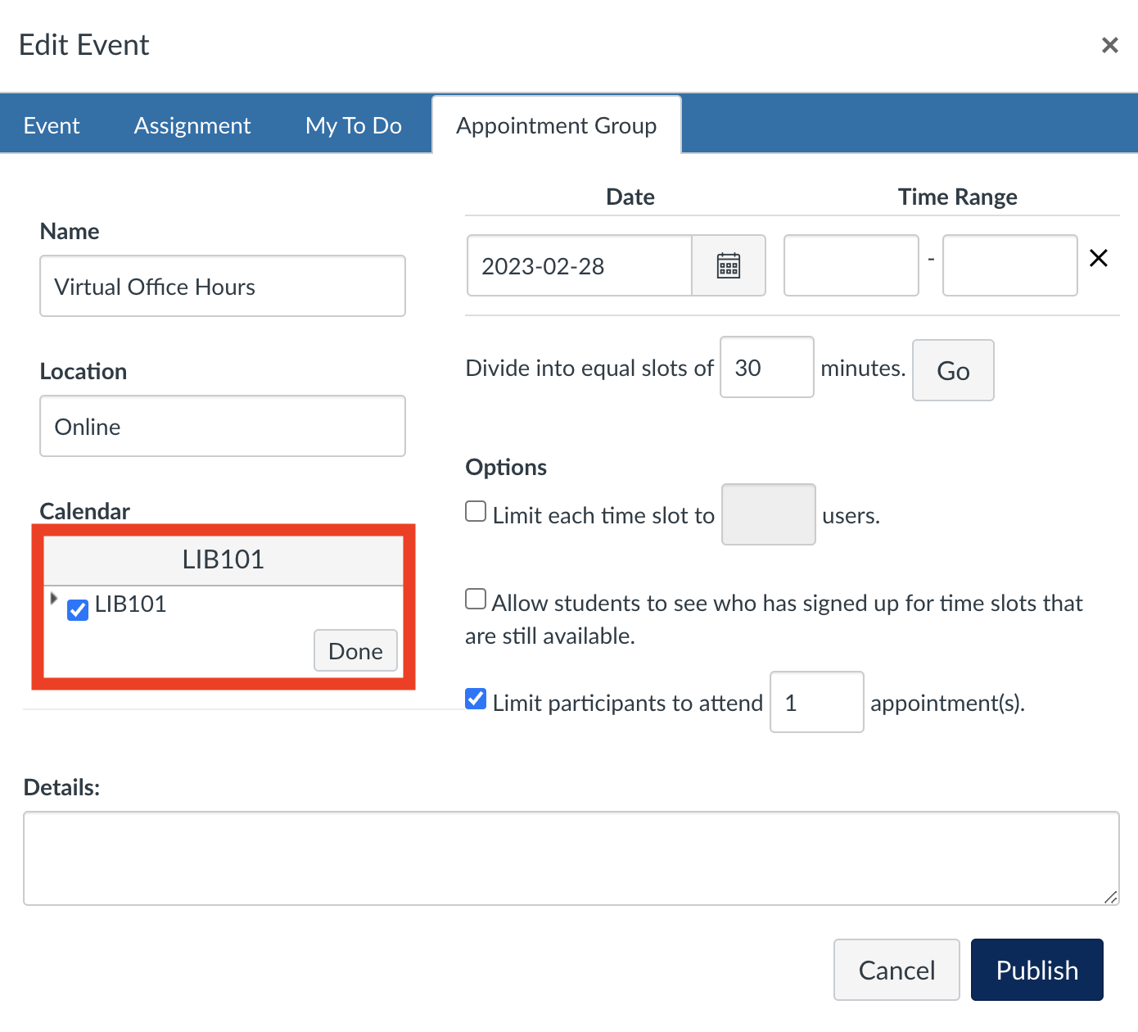Click the Limit each time slot to label

pyautogui.click(x=604, y=515)
